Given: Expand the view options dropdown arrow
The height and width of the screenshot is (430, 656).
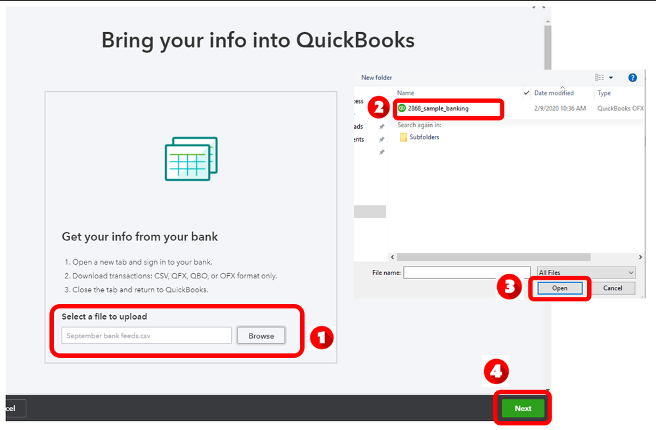Looking at the screenshot, I should click(x=611, y=77).
